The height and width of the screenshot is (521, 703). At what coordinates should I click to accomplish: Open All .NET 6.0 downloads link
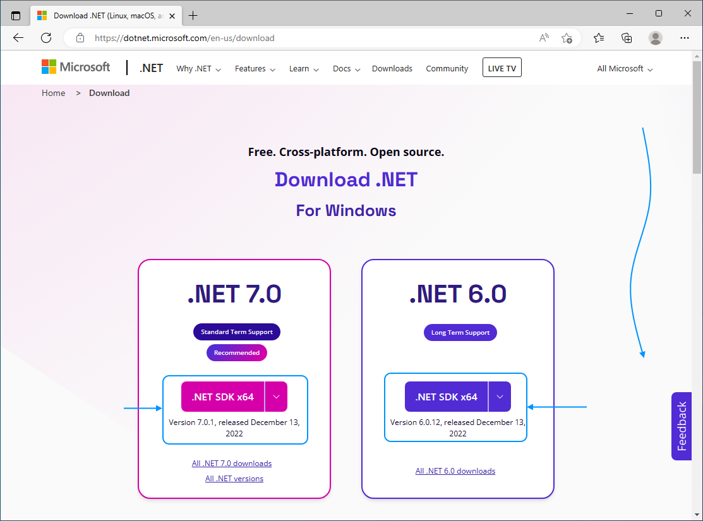[x=455, y=471]
